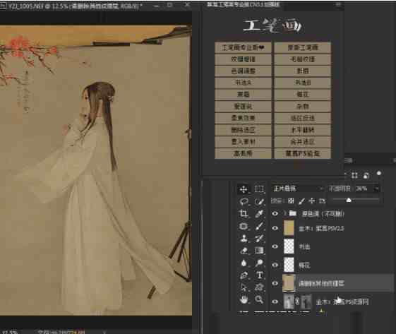
Task: Select the Rectangular Marquee tool
Action: [x=259, y=189]
